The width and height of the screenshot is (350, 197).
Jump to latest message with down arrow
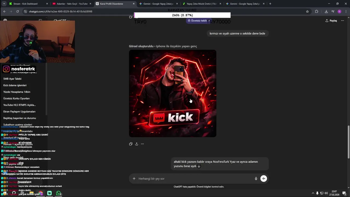tap(199, 166)
